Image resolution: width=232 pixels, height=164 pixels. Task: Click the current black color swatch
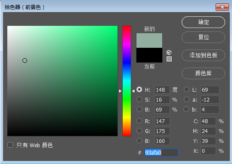pos(149,55)
